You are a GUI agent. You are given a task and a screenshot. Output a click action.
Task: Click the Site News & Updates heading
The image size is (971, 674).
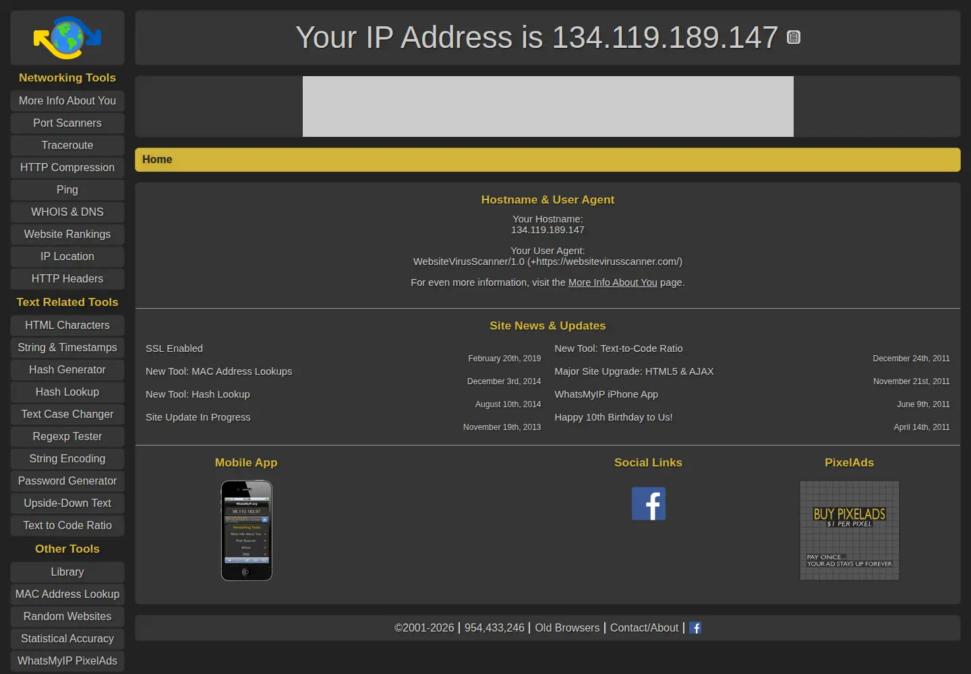pyautogui.click(x=548, y=326)
